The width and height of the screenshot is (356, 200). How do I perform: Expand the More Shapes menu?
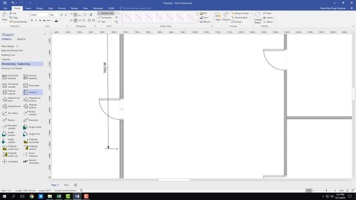(x=9, y=46)
